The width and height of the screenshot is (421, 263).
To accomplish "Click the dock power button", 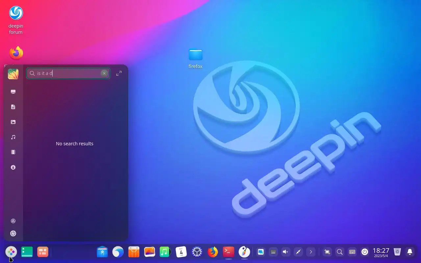I will (x=365, y=252).
